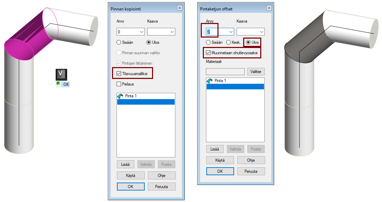Click the Pinta 1 surface icon in Pinnan kopiointi
Screen dimensions: 382x202
120,96
